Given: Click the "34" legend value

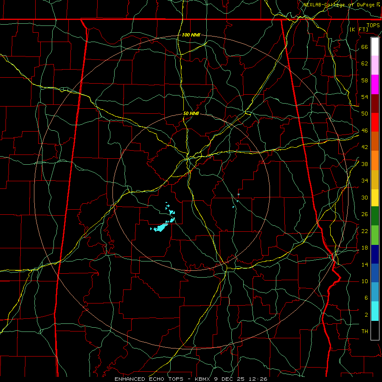Looking at the screenshot, I should coord(365,181).
